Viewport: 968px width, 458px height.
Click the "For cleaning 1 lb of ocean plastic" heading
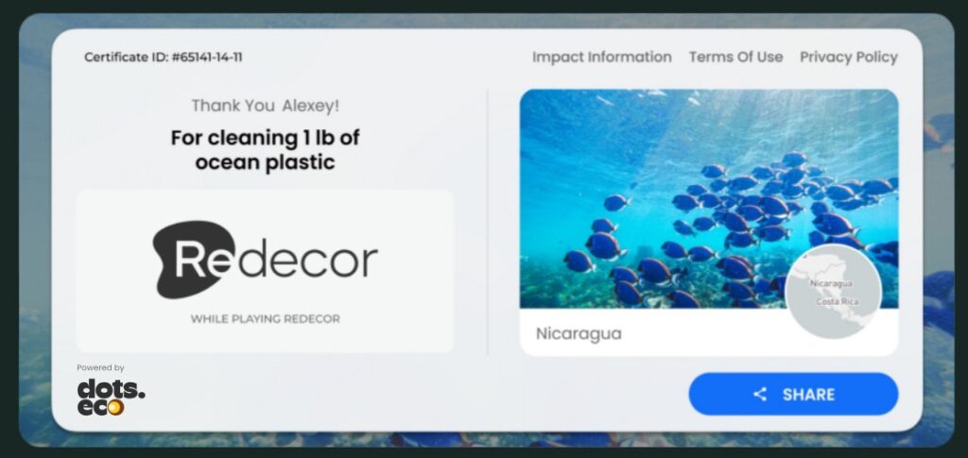(266, 150)
